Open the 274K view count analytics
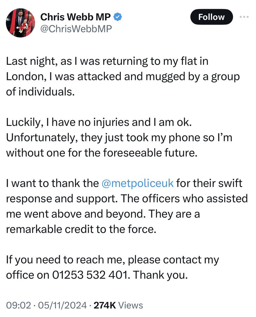The height and width of the screenshot is (317, 256). [x=118, y=305]
